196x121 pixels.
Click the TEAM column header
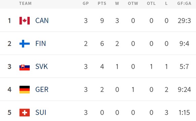(25, 3)
